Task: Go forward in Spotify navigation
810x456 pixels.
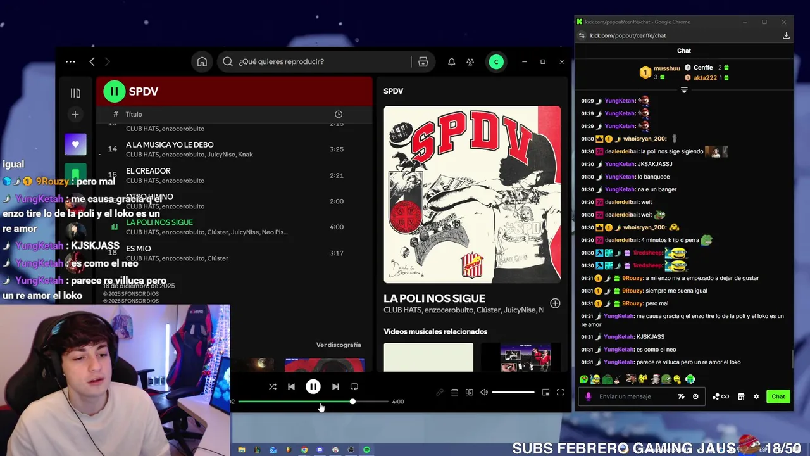Action: pos(107,61)
